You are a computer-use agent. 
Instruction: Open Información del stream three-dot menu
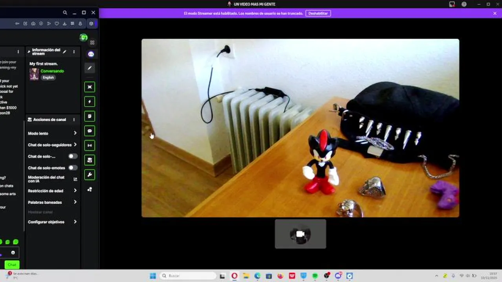[74, 52]
